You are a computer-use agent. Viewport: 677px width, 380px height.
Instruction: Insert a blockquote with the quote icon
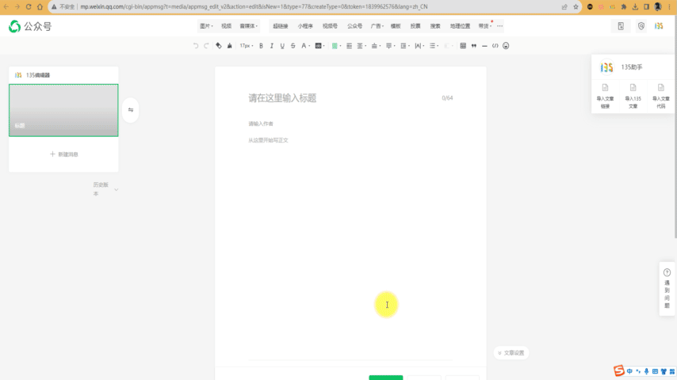474,46
